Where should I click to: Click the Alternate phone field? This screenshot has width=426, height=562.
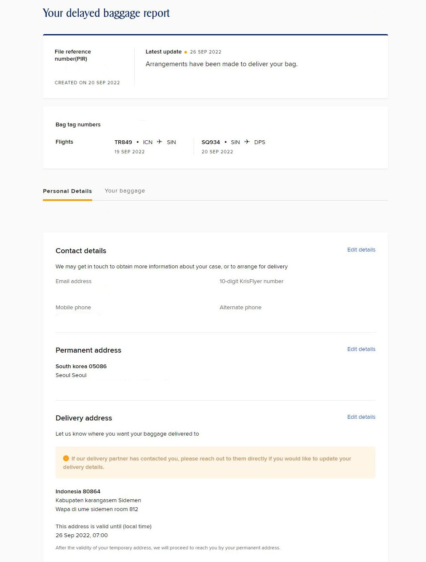point(240,307)
